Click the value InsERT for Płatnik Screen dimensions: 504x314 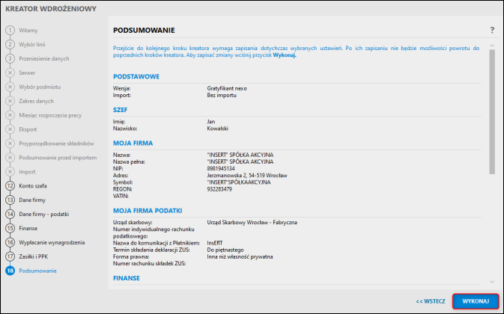pos(215,243)
